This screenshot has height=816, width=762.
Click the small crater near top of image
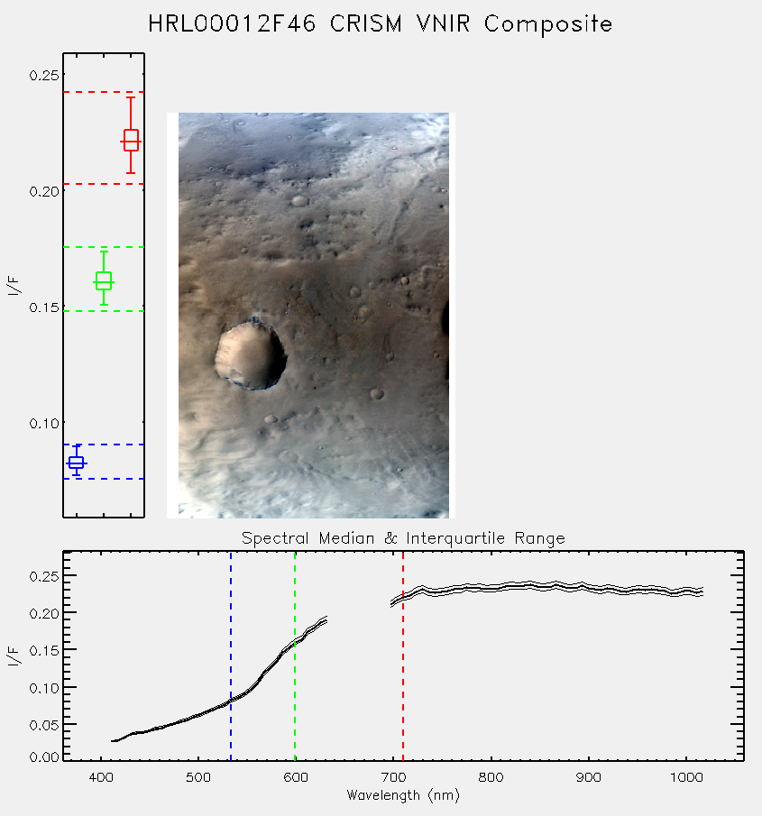[x=299, y=200]
